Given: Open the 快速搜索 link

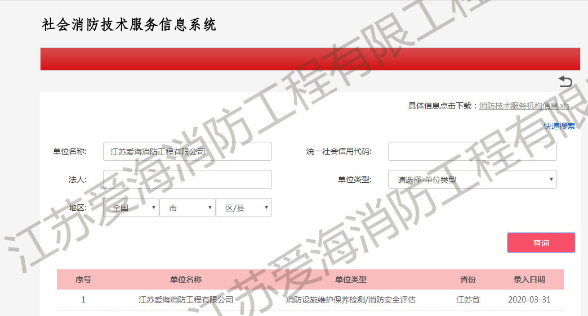Looking at the screenshot, I should tap(559, 126).
